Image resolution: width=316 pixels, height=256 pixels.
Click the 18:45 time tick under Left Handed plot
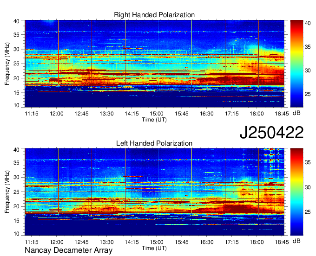[282, 242]
